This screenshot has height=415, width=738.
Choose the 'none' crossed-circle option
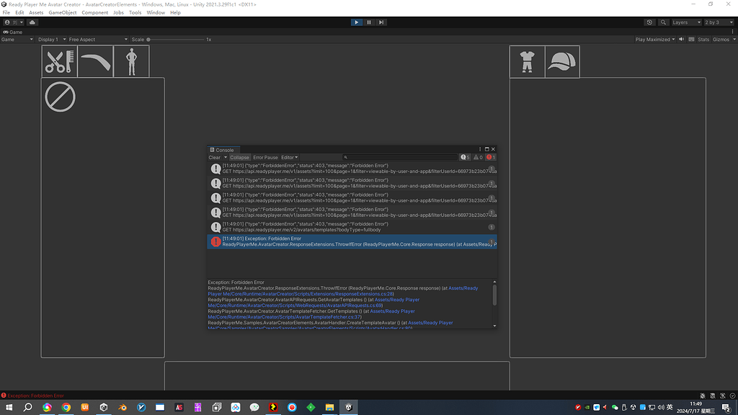click(60, 97)
